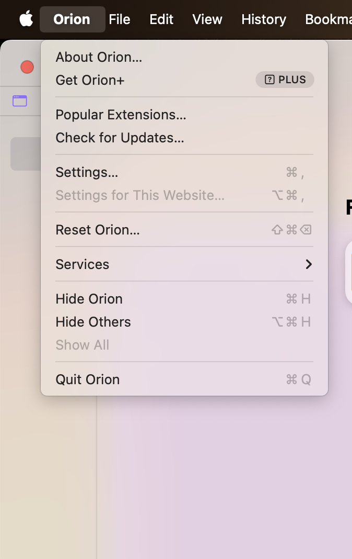Select Hide Orion
Image resolution: width=352 pixels, height=559 pixels.
(89, 299)
